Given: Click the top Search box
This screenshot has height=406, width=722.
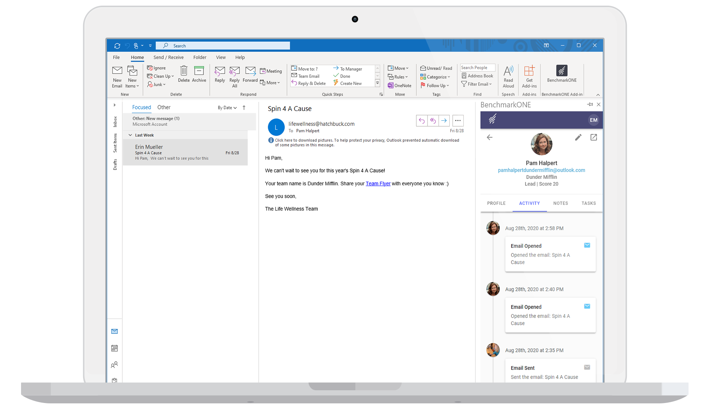Looking at the screenshot, I should [x=223, y=46].
